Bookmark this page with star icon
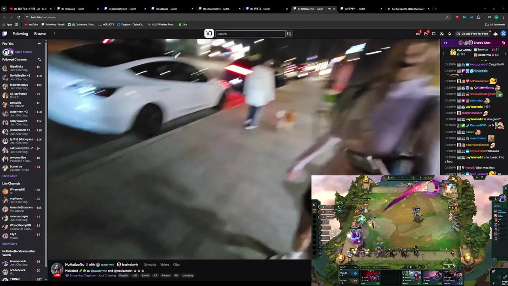Viewport: 508px width, 286px height. click(x=447, y=17)
